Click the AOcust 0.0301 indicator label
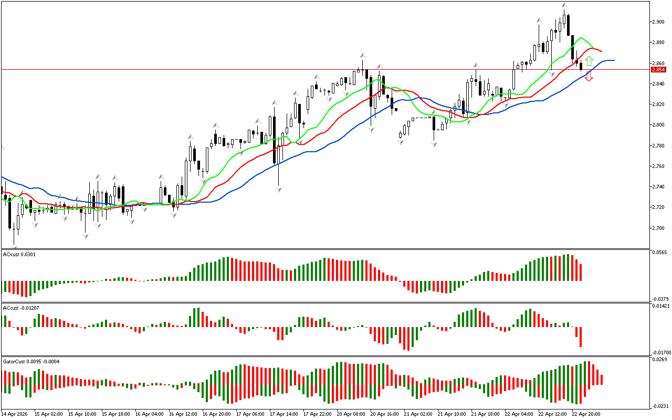The width and height of the screenshot is (672, 420). point(19,254)
